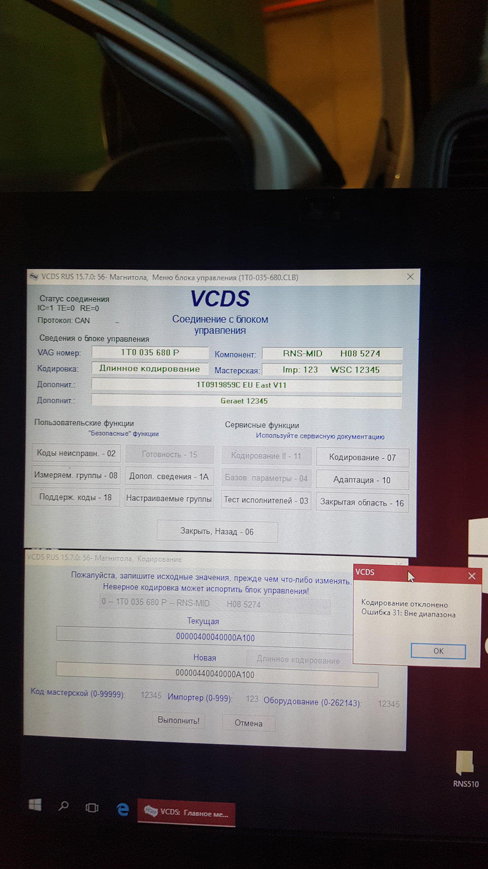Switch to VCDS: Главное меню taskbar item

coord(187,812)
